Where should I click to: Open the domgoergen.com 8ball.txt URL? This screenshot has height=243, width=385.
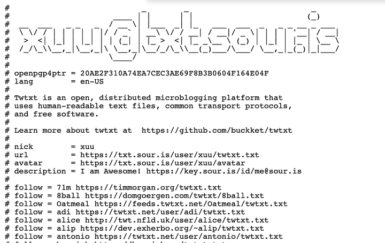(174, 196)
